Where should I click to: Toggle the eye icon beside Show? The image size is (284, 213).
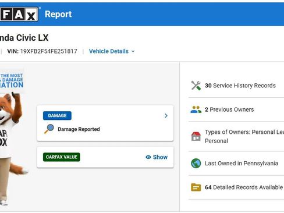coord(148,157)
